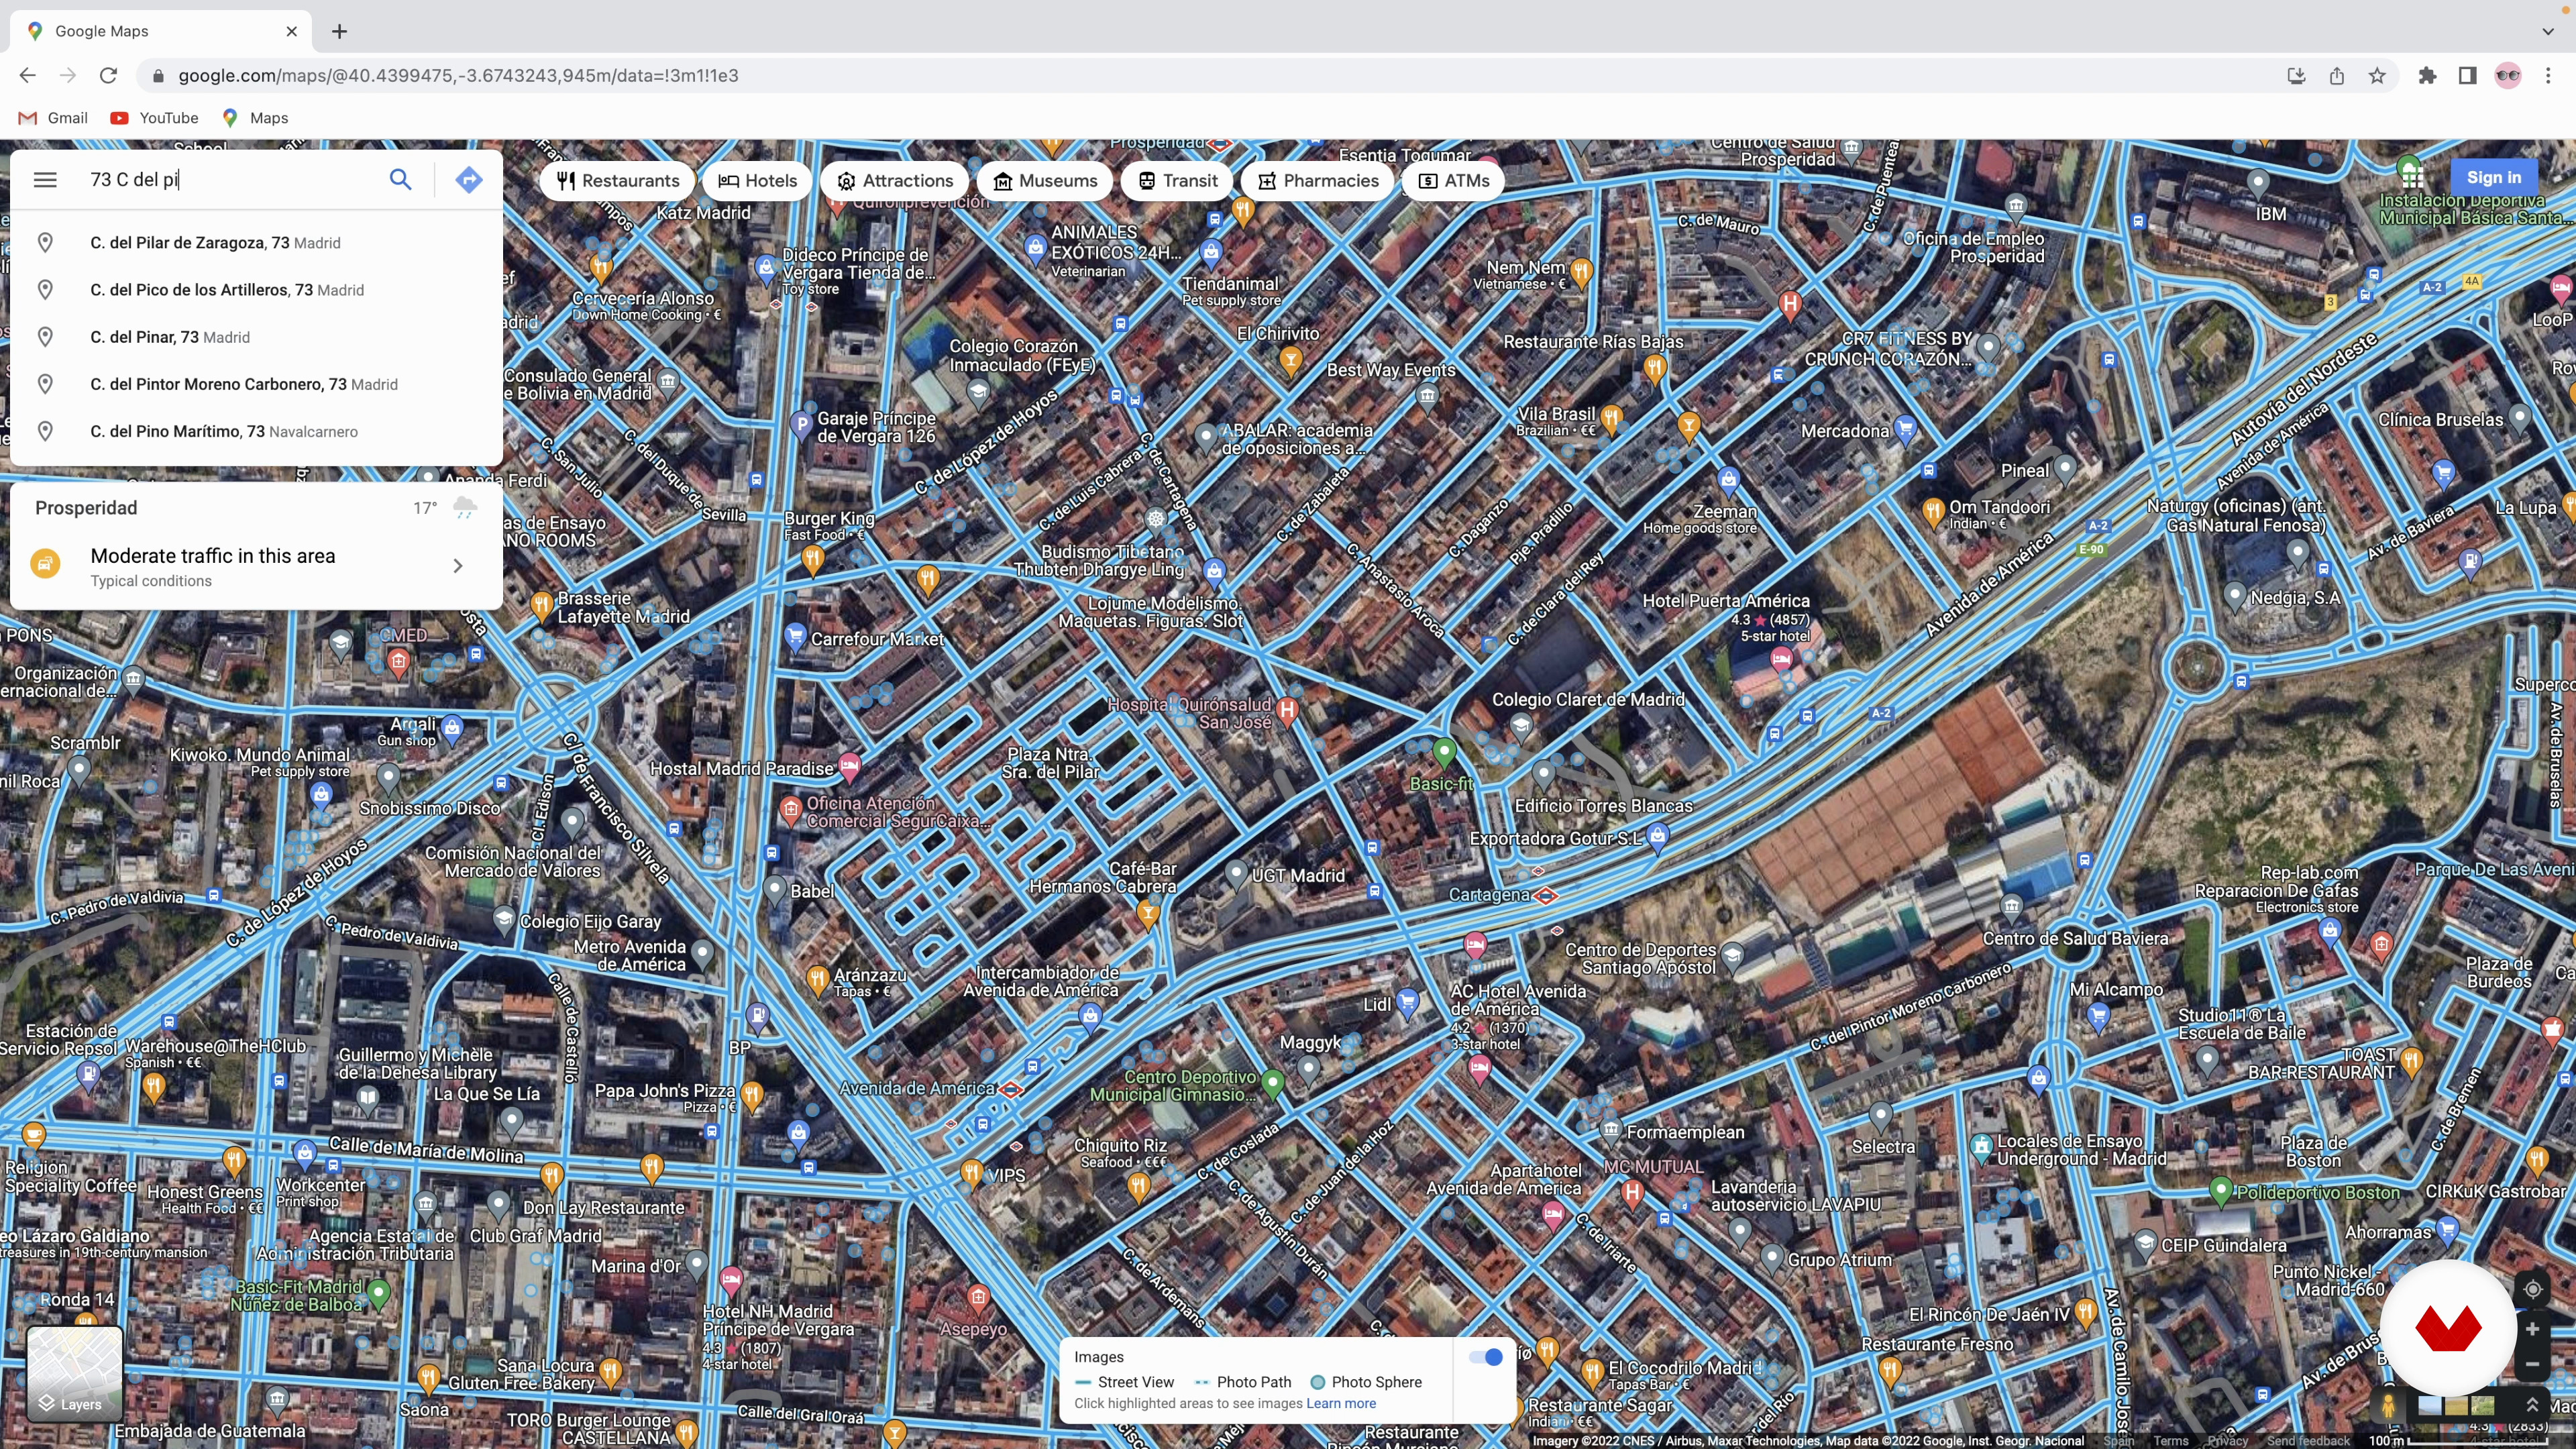Screen dimensions: 2576x1449
Task: Open a new browser tab
Action: tap(340, 31)
